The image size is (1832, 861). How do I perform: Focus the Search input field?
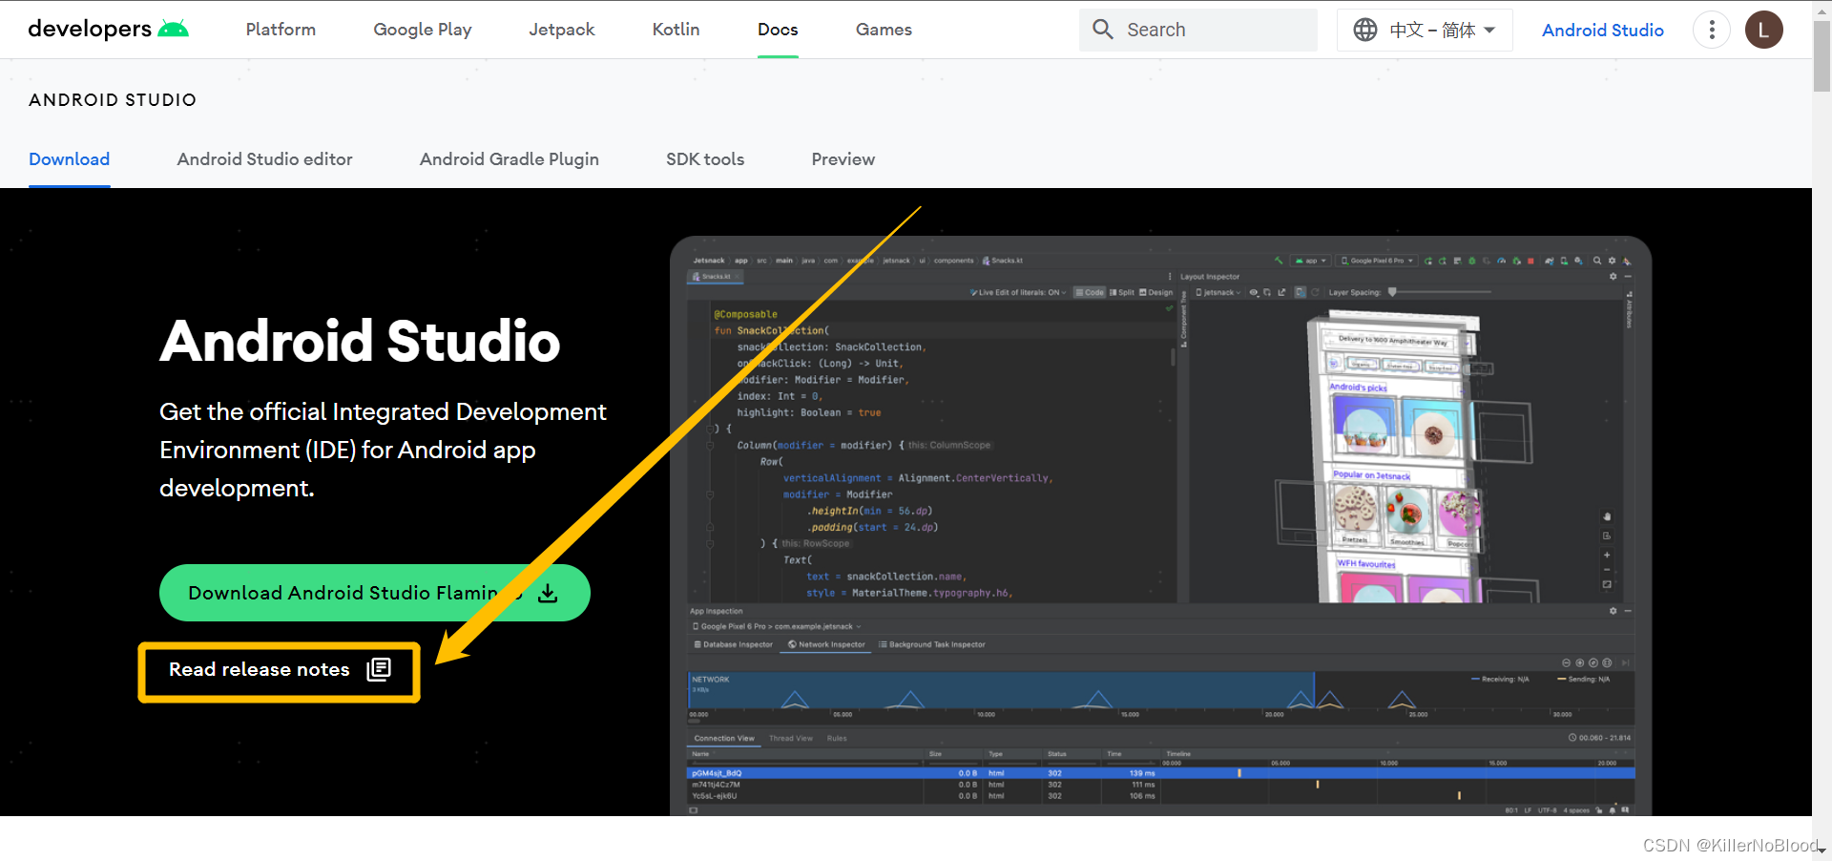click(x=1198, y=30)
